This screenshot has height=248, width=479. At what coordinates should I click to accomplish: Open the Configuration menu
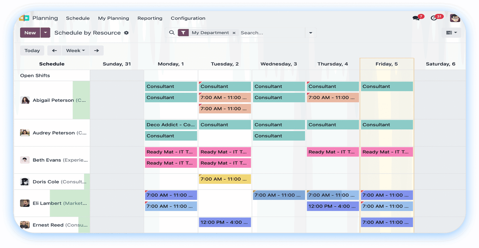click(188, 18)
